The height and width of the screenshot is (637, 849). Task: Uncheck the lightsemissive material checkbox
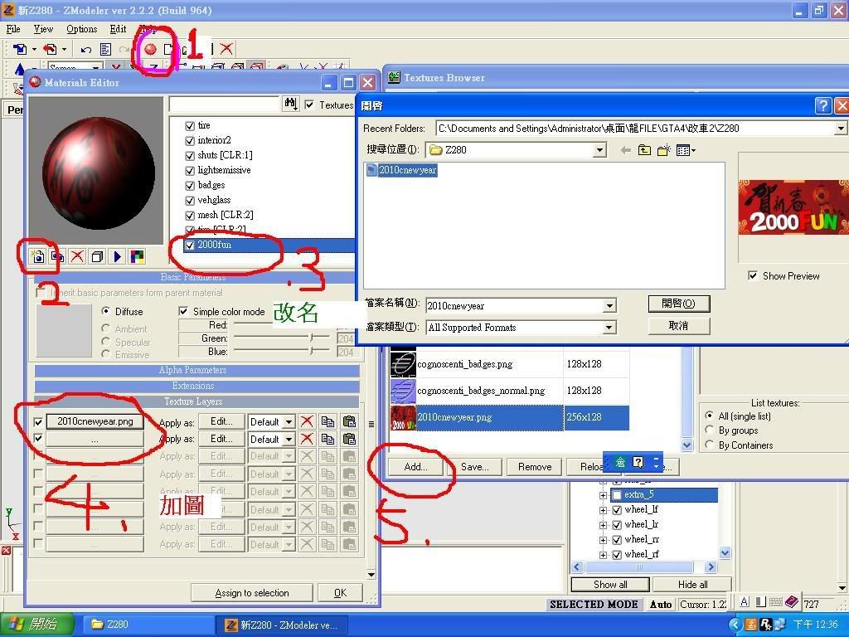[190, 170]
